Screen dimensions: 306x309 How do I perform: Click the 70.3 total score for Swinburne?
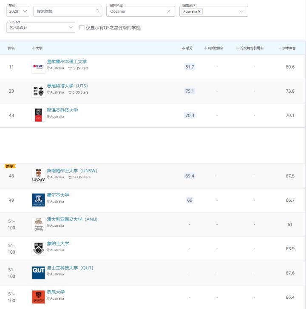190,115
